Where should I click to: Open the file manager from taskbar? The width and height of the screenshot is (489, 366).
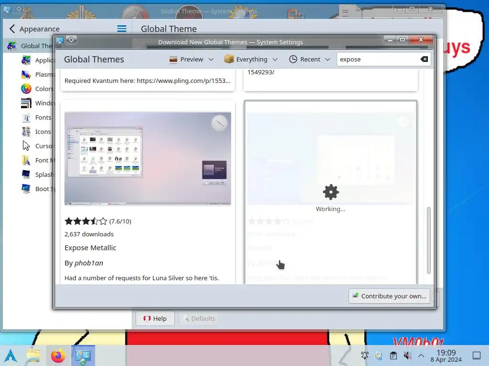point(33,356)
